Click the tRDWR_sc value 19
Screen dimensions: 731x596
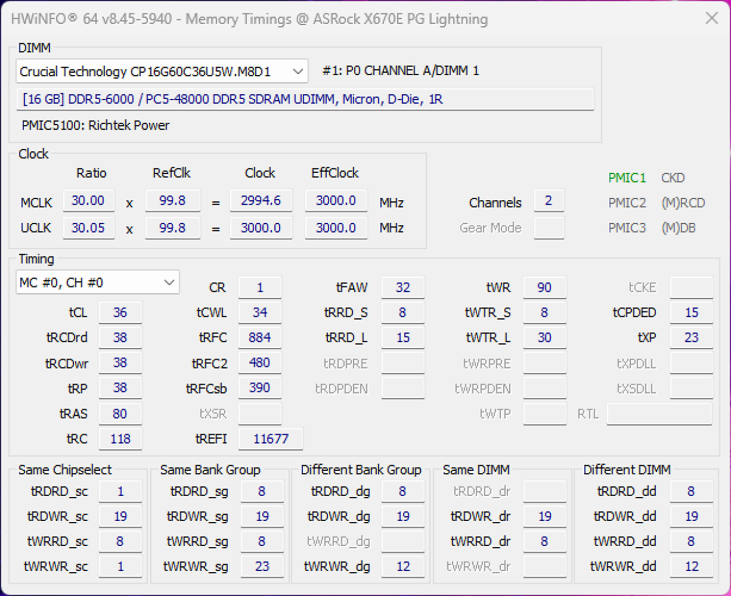click(x=120, y=516)
